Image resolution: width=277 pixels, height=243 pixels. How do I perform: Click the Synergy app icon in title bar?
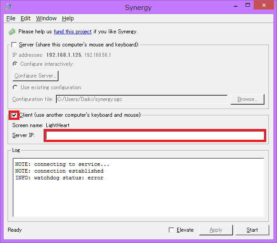[8, 7]
